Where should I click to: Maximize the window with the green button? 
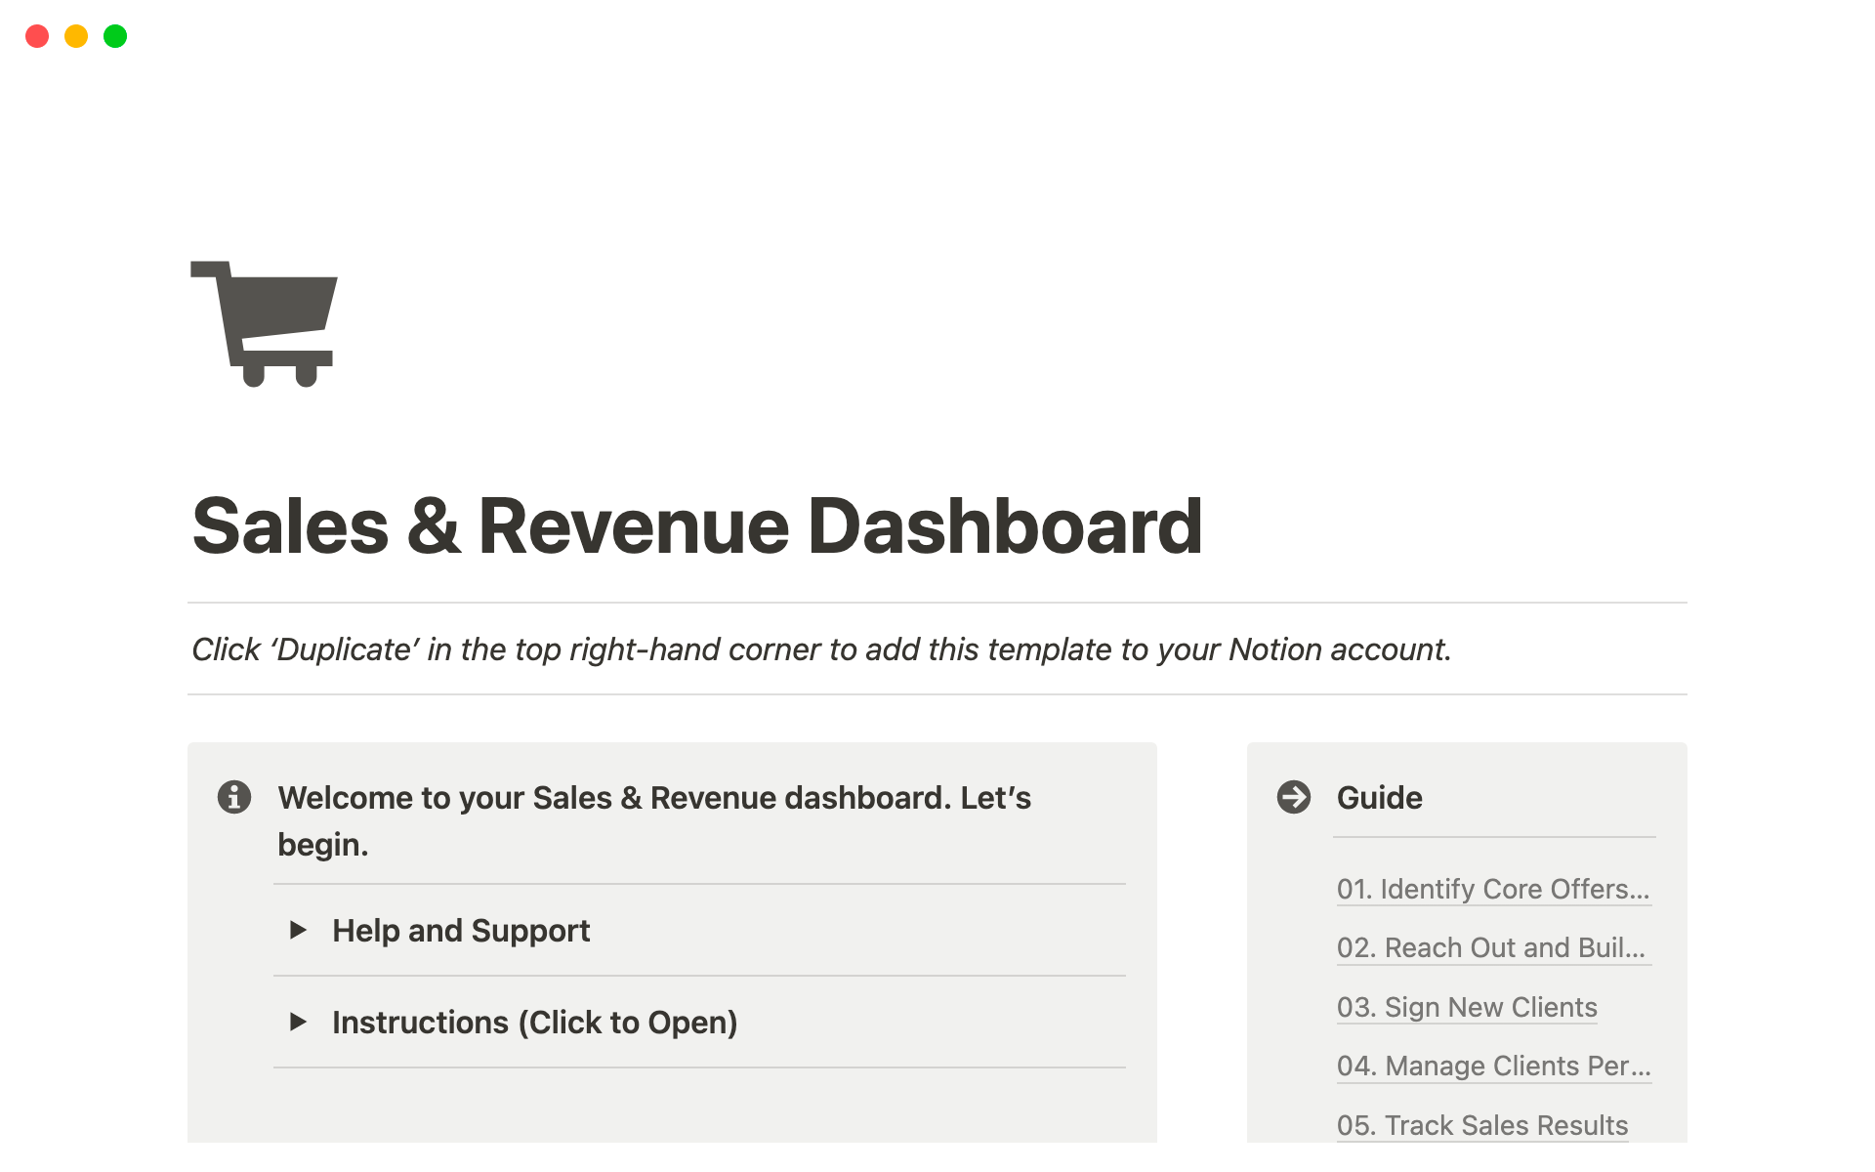[115, 36]
